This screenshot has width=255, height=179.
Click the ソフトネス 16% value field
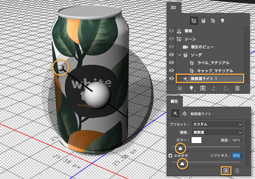pos(237,155)
